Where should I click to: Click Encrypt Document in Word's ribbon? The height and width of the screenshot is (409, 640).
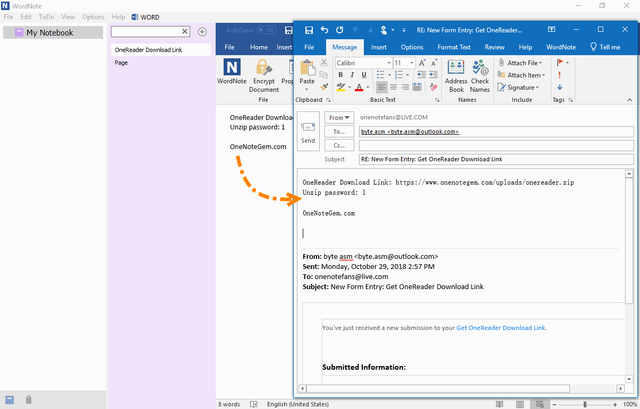coord(264,75)
